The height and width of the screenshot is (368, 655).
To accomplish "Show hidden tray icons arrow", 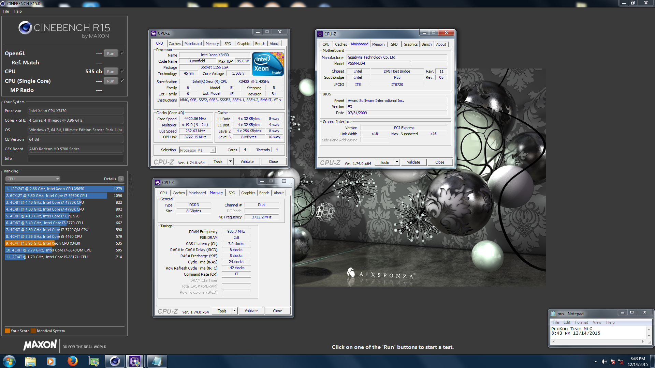I will pyautogui.click(x=596, y=362).
